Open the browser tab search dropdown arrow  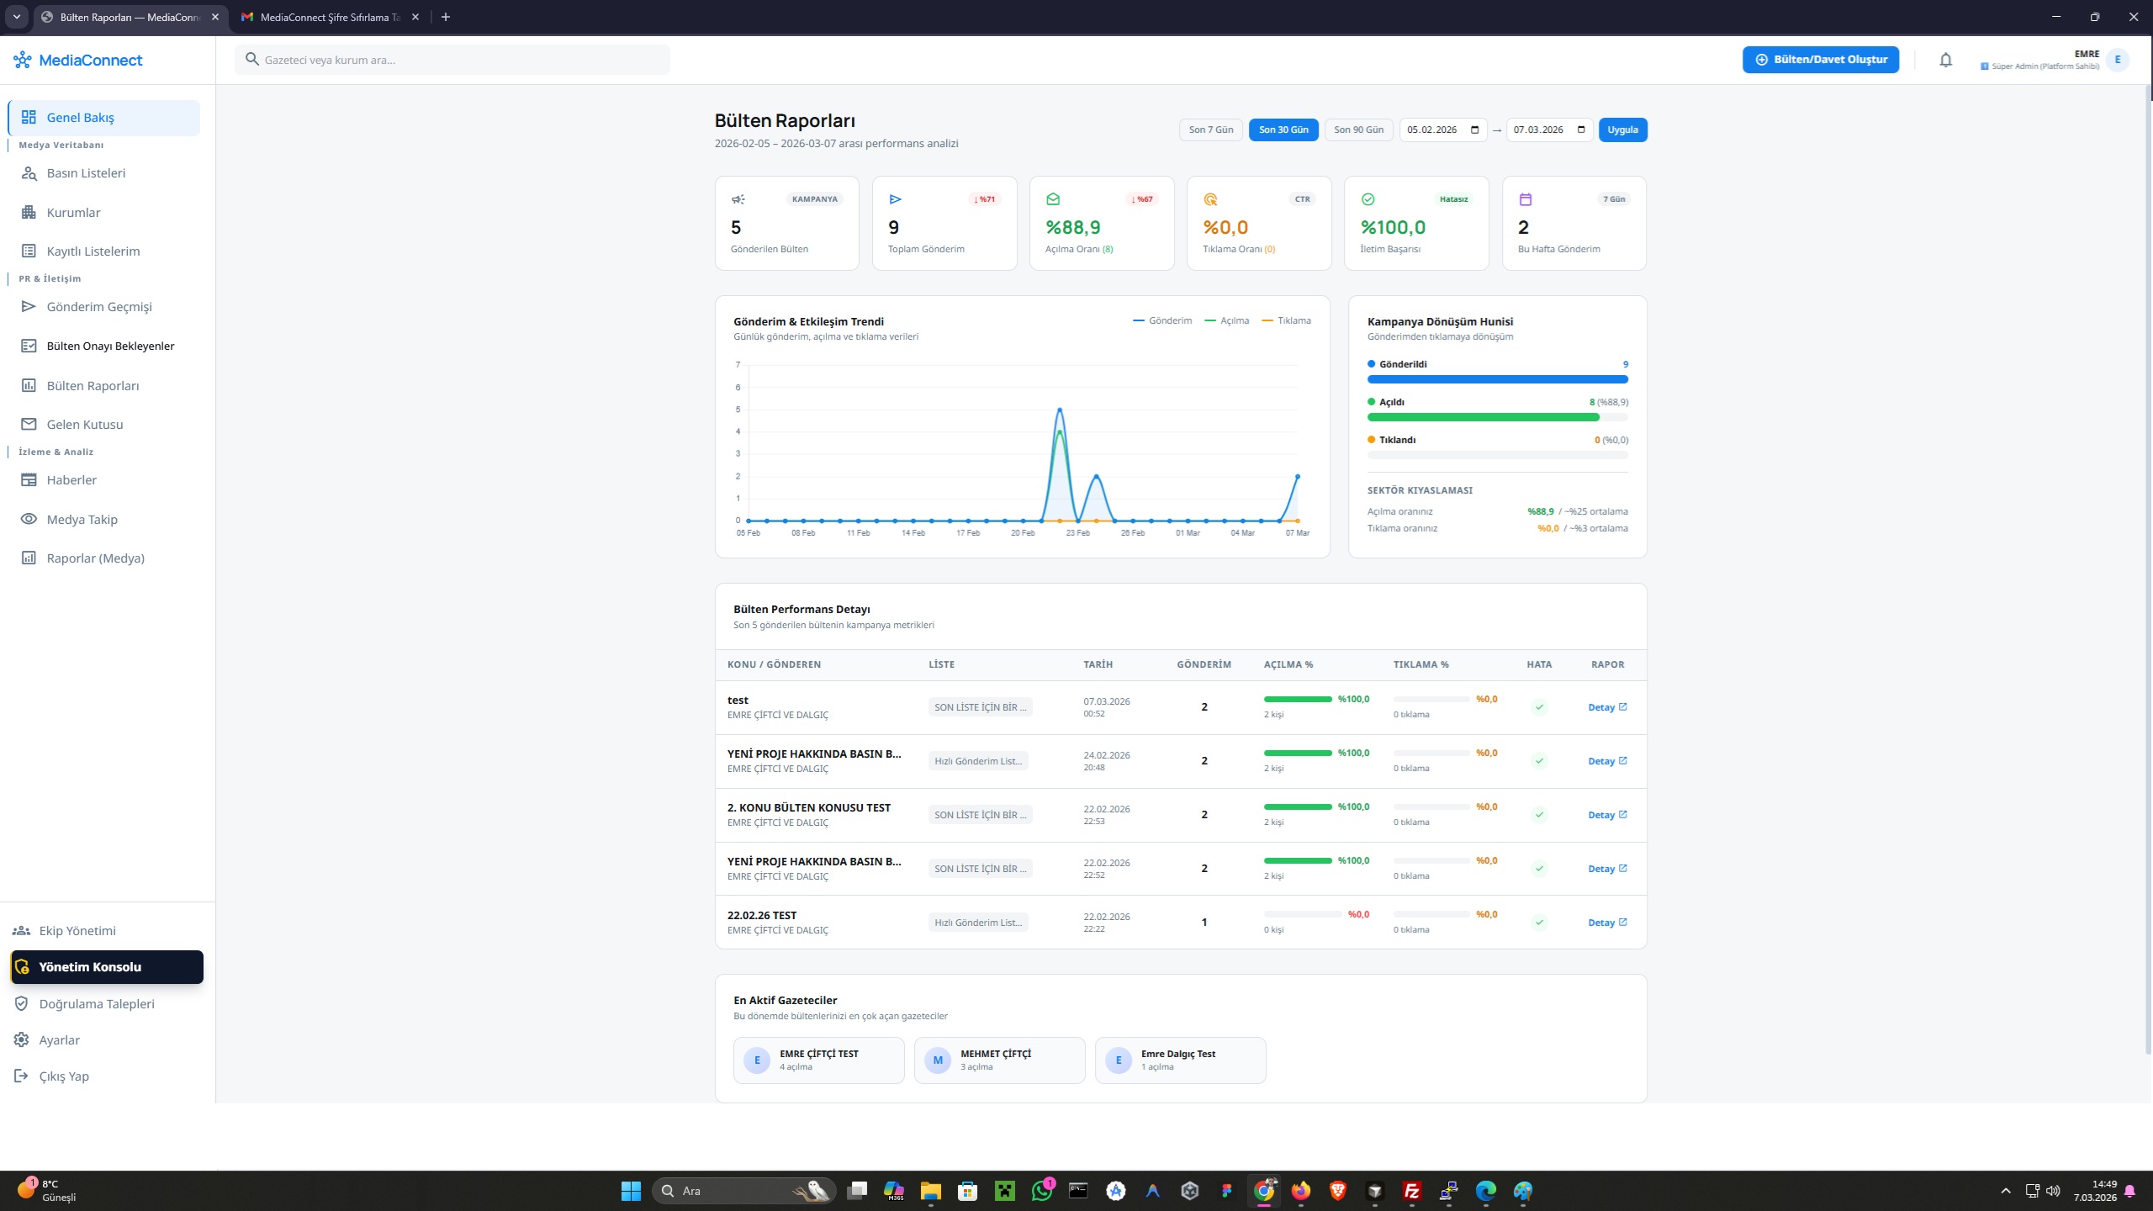(16, 17)
